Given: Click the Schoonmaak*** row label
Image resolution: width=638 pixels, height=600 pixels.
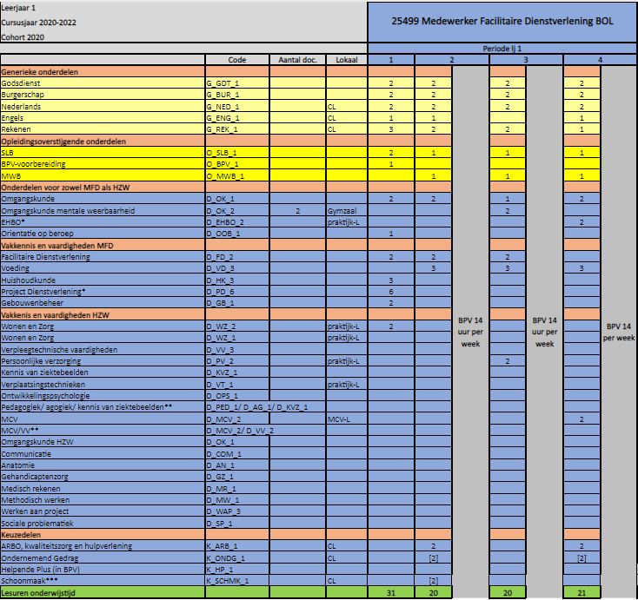Looking at the screenshot, I should point(103,581).
